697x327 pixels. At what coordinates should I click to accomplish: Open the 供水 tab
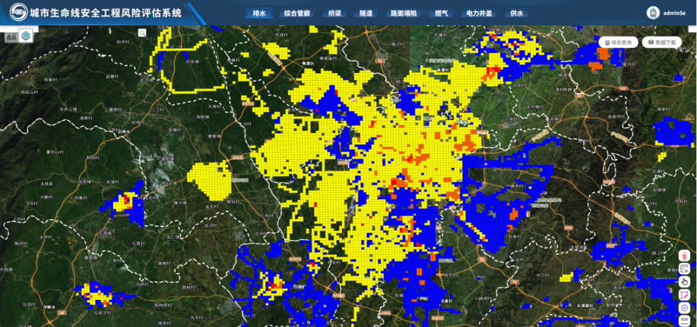click(517, 13)
